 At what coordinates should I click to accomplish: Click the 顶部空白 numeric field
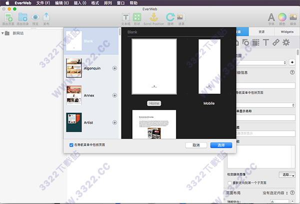tap(279, 202)
